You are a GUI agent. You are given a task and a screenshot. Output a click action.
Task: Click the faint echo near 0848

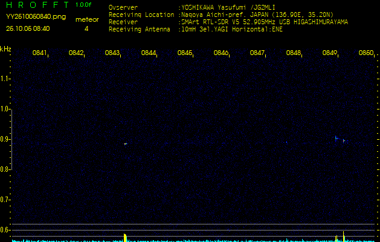coord(287,142)
